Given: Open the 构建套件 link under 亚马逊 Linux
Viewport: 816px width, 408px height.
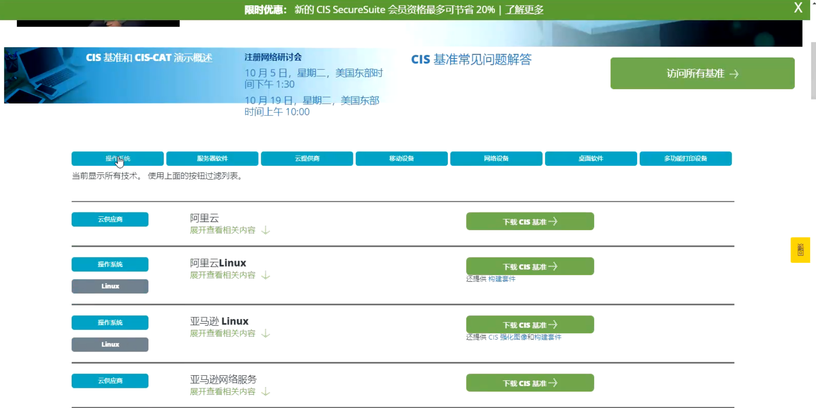Looking at the screenshot, I should (x=548, y=337).
